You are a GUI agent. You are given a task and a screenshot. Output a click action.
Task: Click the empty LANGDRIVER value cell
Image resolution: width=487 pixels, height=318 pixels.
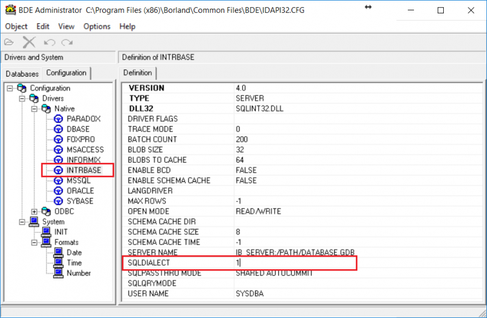click(x=359, y=190)
